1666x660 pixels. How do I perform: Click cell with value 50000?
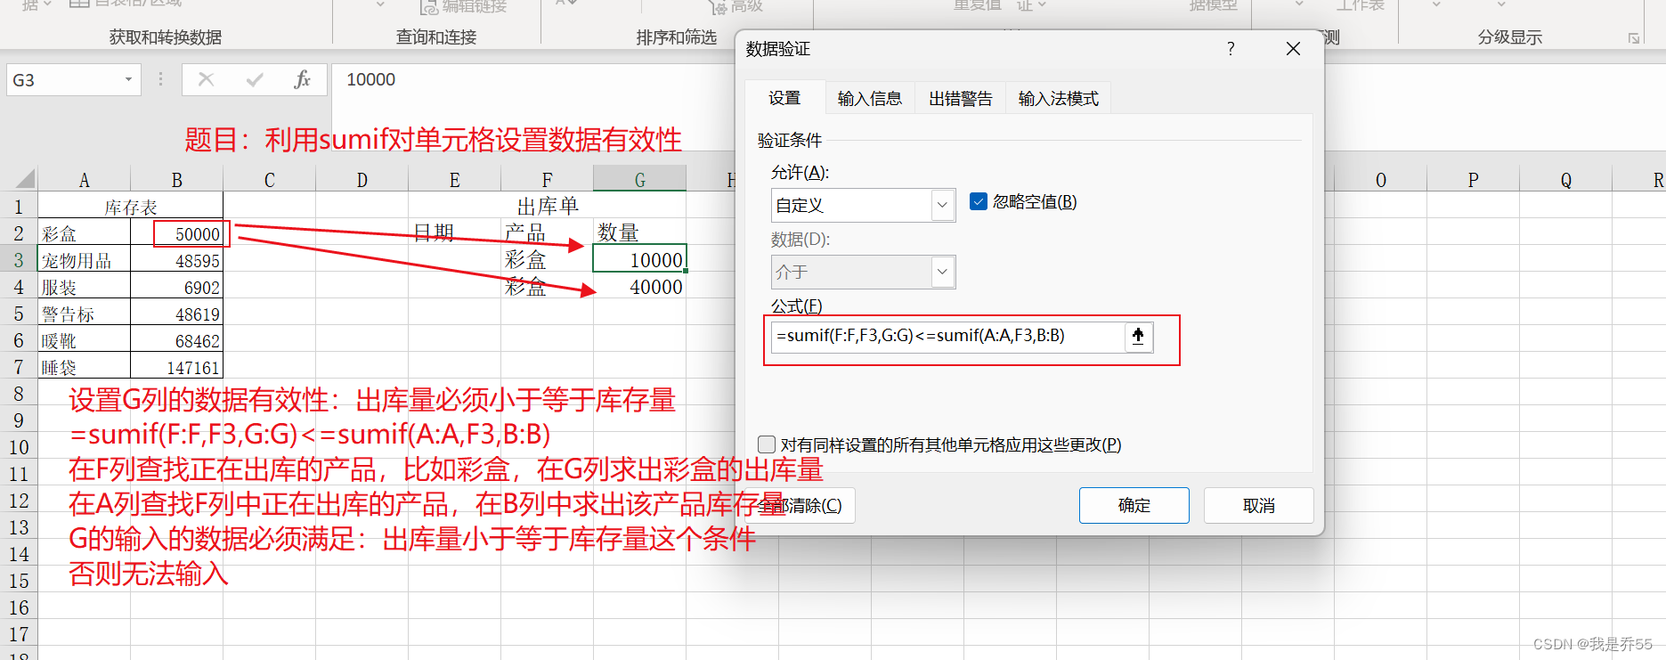coord(176,233)
